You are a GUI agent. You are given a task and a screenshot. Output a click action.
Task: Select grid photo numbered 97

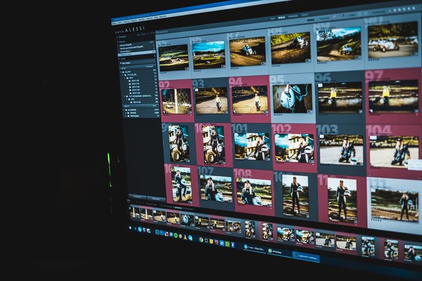[393, 96]
